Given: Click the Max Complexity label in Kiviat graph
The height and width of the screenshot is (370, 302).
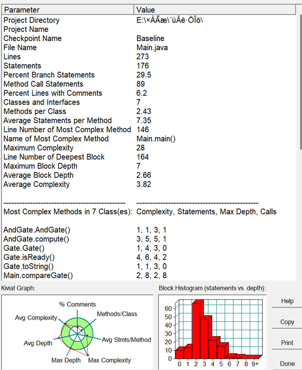Looking at the screenshot, I should point(110,360).
